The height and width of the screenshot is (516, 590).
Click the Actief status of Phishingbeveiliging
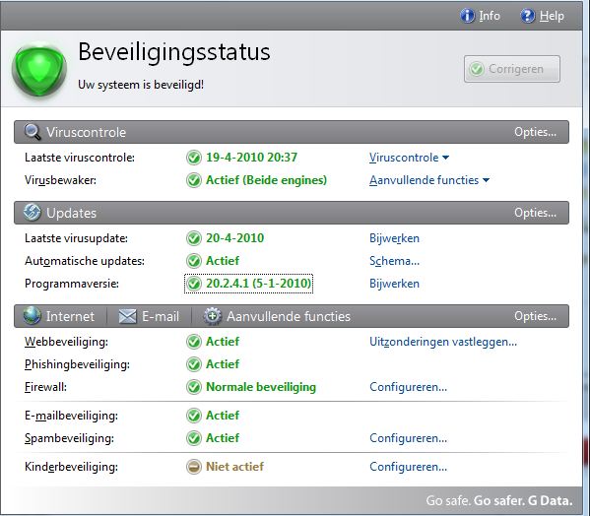pyautogui.click(x=223, y=364)
